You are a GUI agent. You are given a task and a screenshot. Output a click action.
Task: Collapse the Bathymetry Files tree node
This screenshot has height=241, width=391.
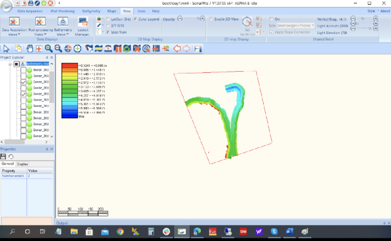[10, 63]
